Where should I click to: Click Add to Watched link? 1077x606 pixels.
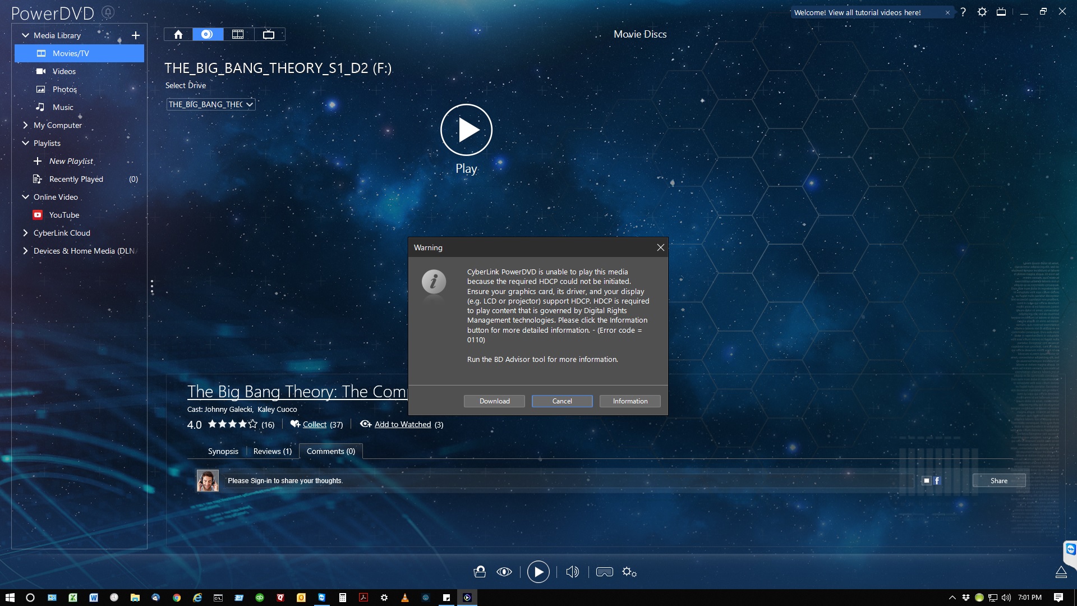(x=403, y=425)
